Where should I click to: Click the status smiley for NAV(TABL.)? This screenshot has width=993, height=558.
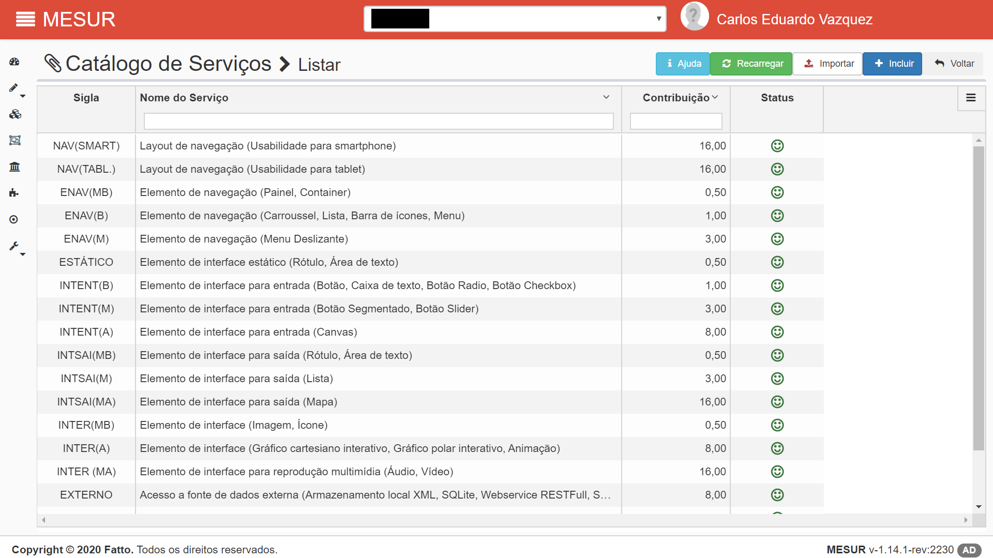[x=777, y=169]
